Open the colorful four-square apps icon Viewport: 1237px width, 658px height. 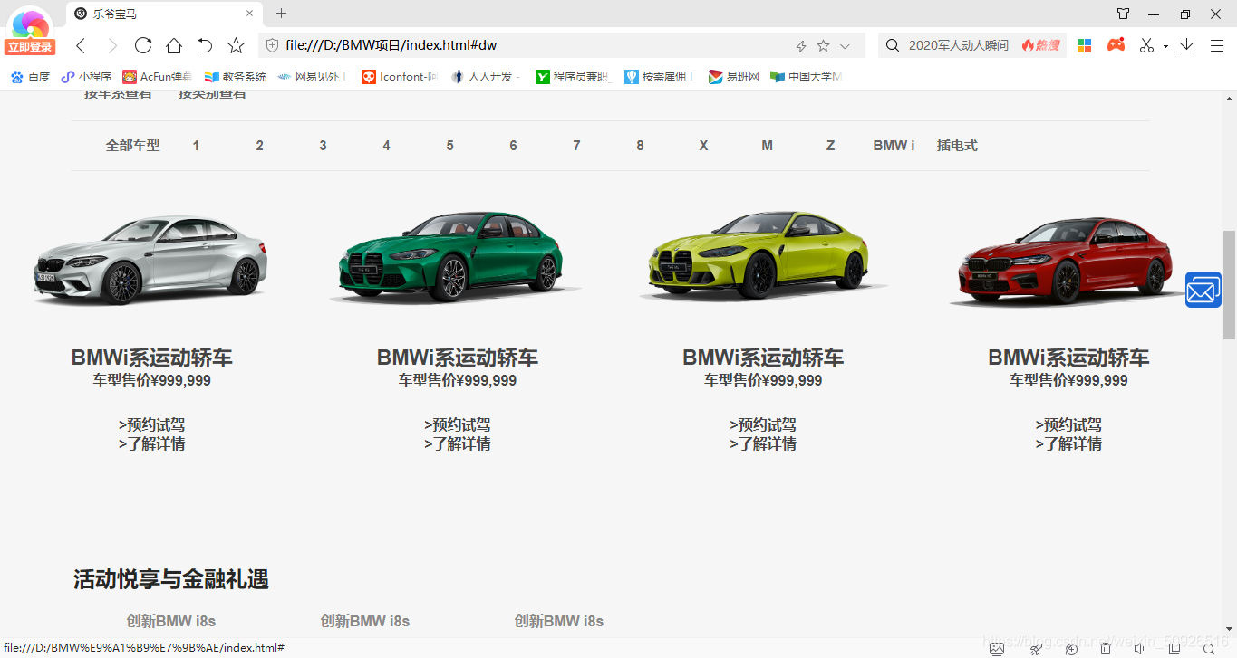tap(1084, 45)
